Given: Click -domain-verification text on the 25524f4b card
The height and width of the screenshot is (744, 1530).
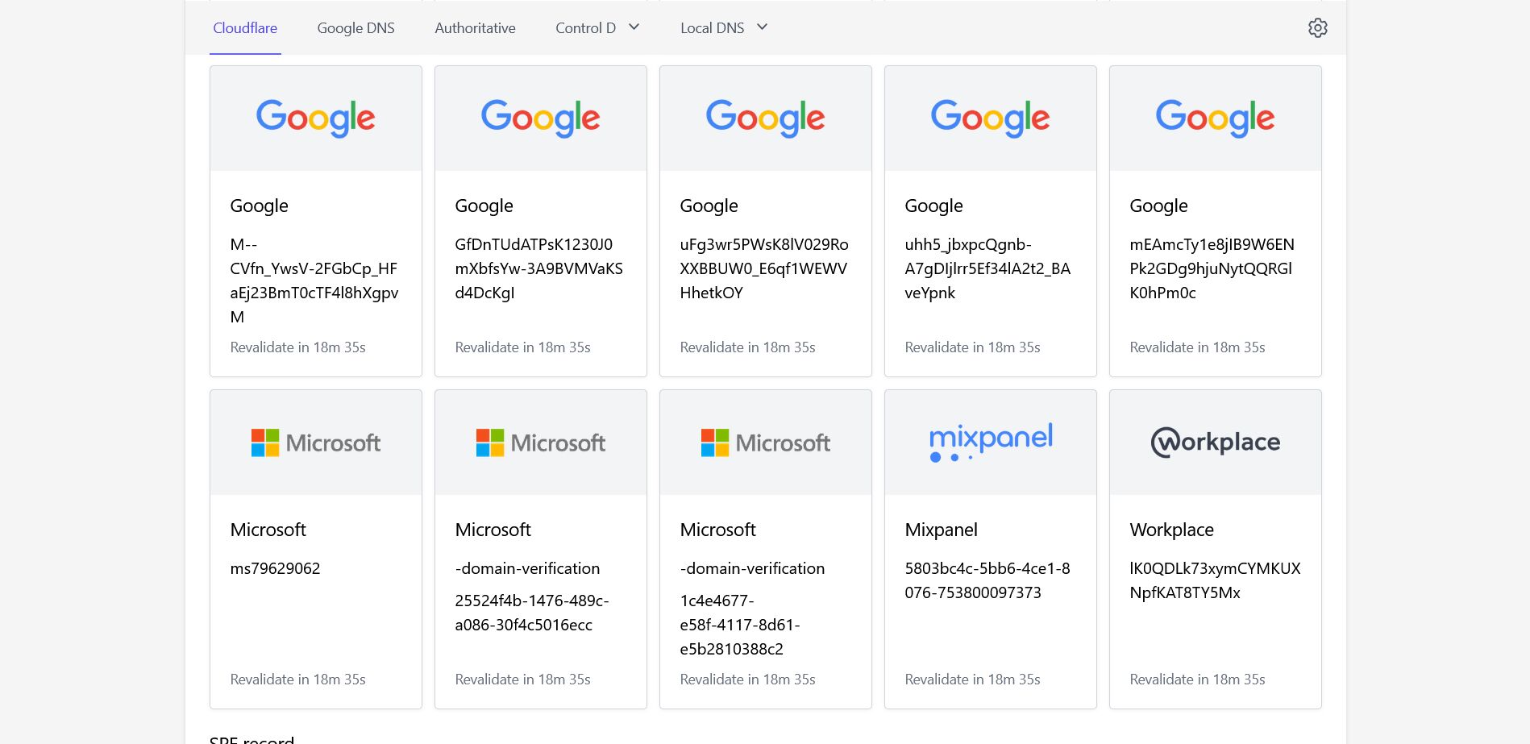Looking at the screenshot, I should (527, 568).
